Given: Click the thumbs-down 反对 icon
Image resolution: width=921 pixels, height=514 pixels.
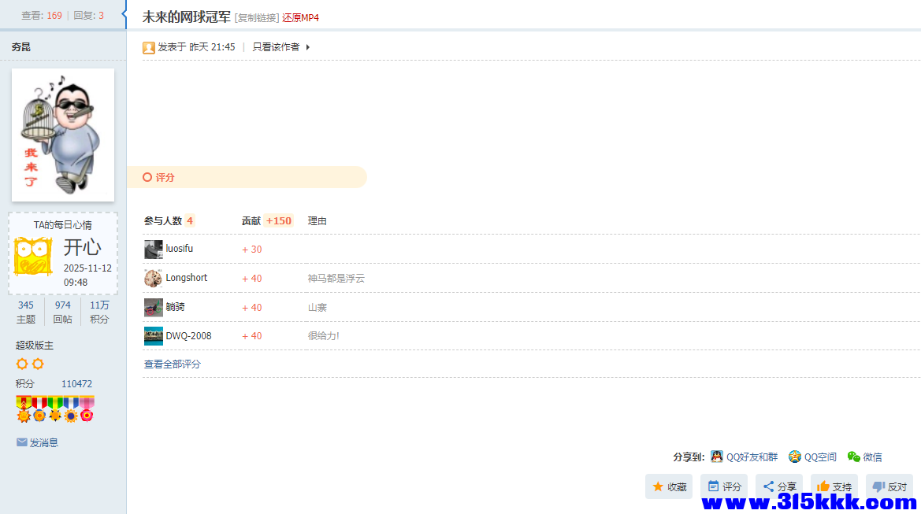Looking at the screenshot, I should (x=878, y=486).
